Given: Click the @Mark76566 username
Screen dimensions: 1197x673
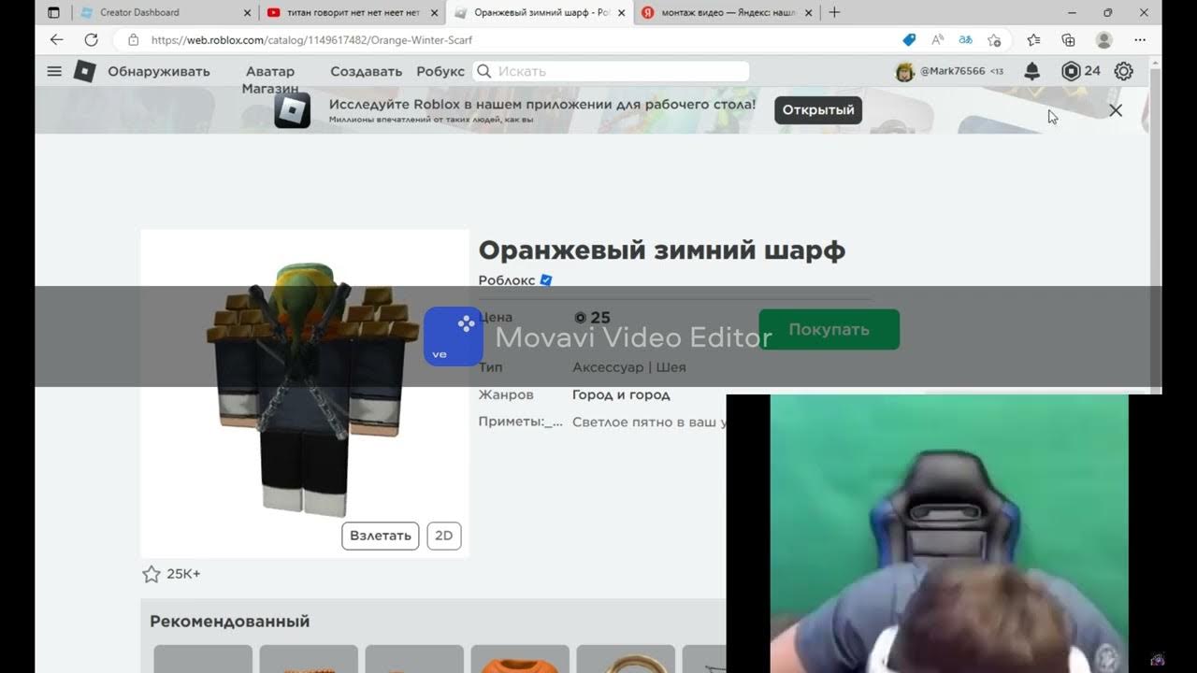Looking at the screenshot, I should click(953, 71).
